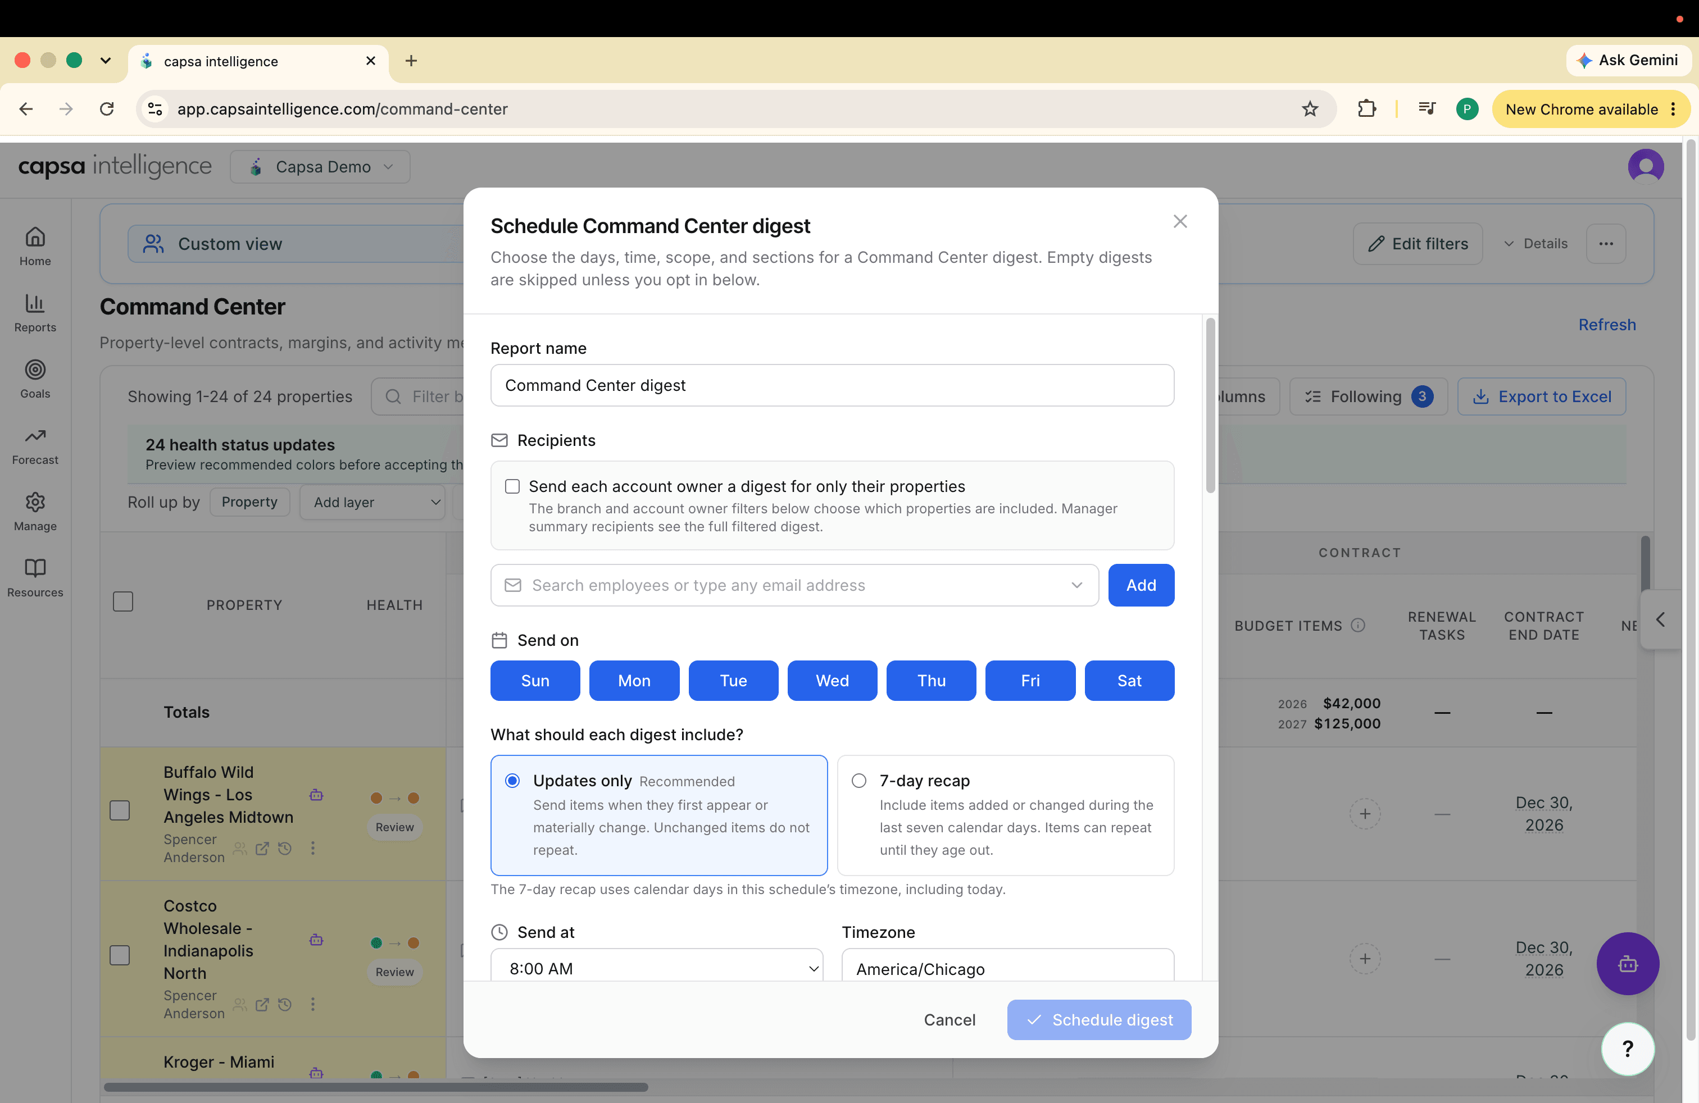Click the Timezone input field
Screen dimensions: 1699x1103
pos(1007,965)
